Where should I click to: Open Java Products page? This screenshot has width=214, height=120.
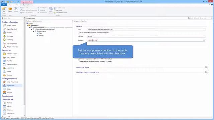point(11,57)
